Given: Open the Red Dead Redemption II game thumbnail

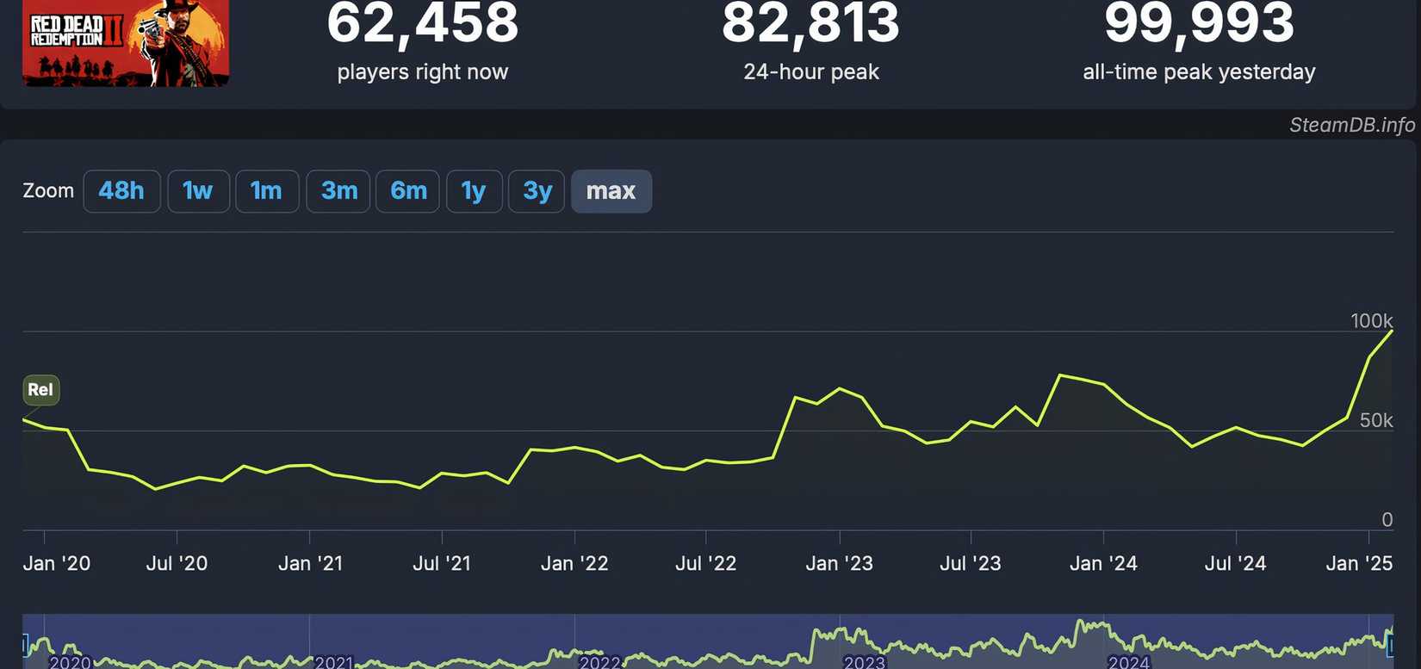Looking at the screenshot, I should 126,43.
